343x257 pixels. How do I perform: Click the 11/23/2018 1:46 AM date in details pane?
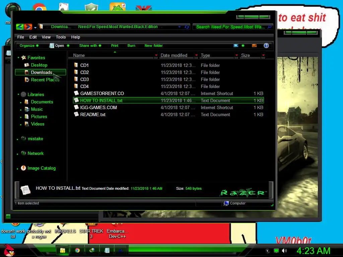147,189
